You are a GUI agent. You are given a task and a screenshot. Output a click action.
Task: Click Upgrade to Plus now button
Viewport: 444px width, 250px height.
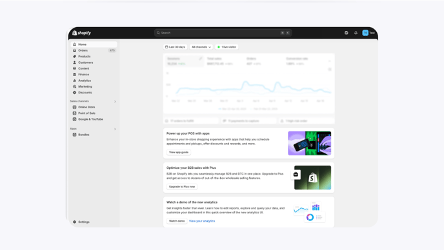coord(182,187)
